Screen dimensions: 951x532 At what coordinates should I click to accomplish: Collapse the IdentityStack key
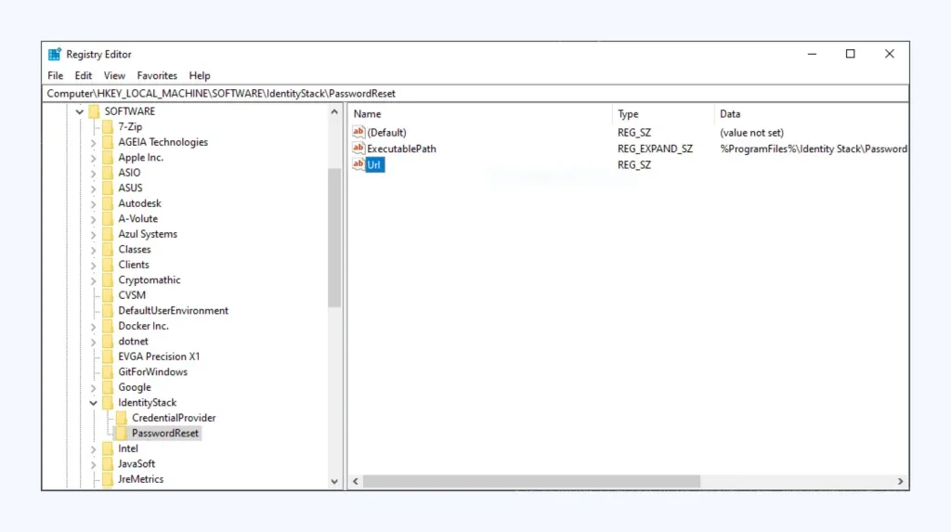coord(93,403)
